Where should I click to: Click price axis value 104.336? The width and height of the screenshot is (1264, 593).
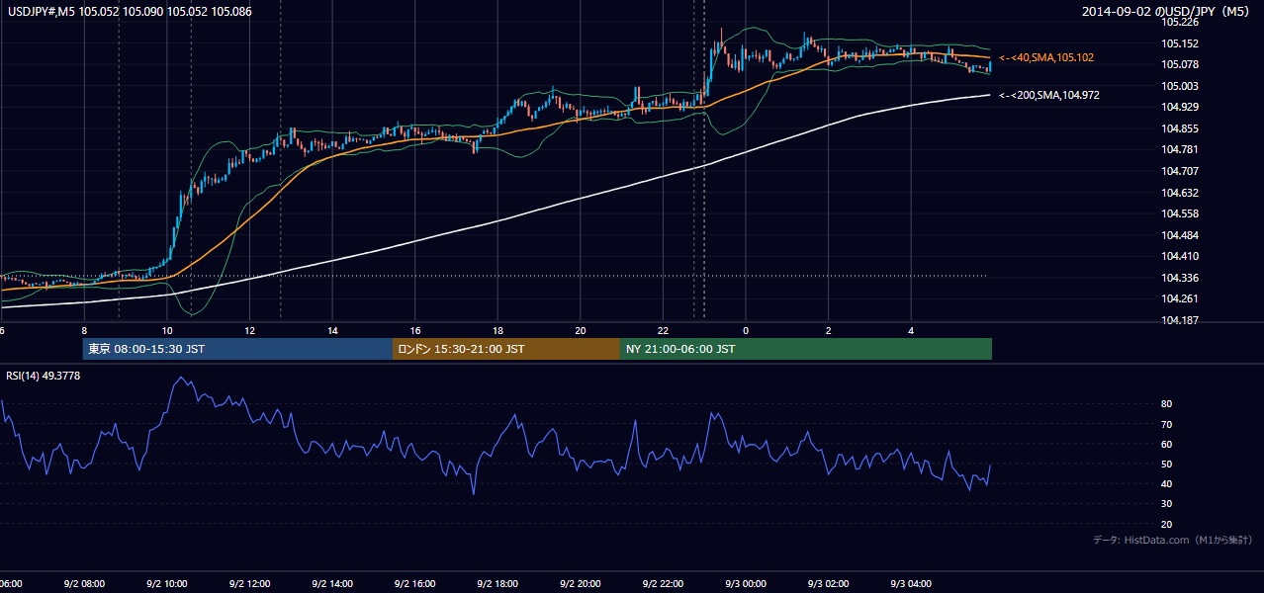pyautogui.click(x=1179, y=278)
